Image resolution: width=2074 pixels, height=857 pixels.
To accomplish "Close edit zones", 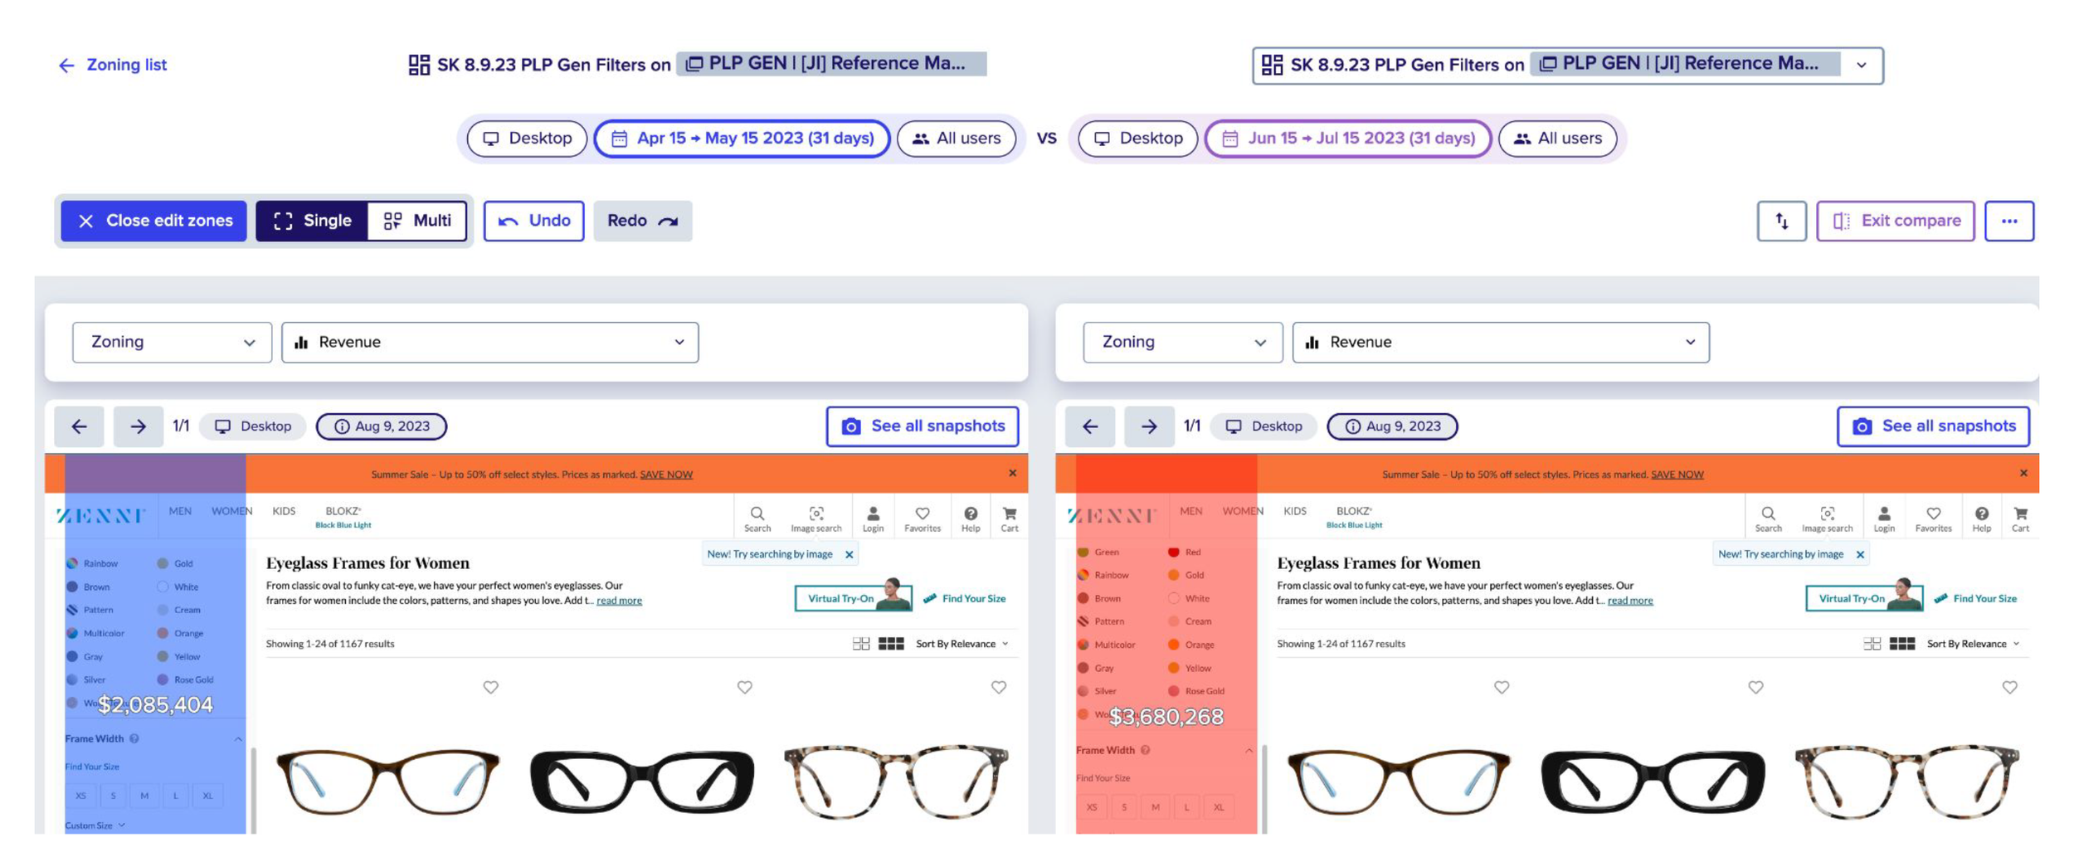I will (153, 221).
